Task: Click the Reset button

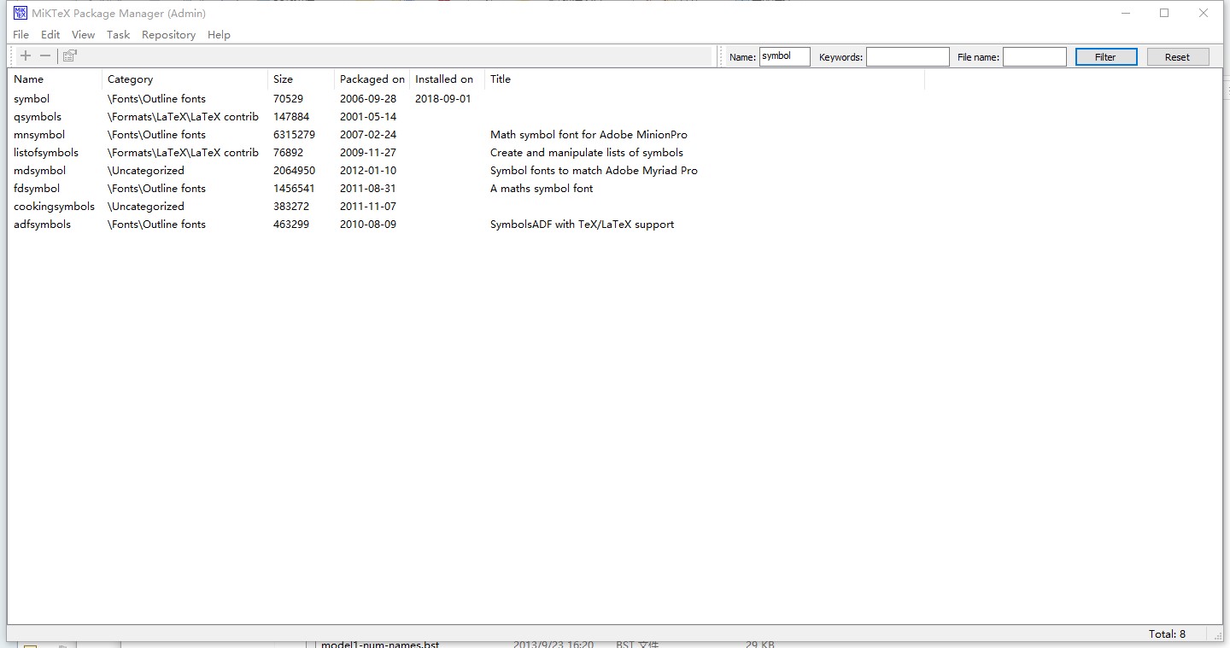Action: 1177,57
